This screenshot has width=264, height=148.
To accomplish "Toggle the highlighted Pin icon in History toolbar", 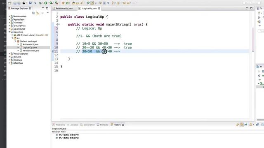I will click(x=242, y=125).
